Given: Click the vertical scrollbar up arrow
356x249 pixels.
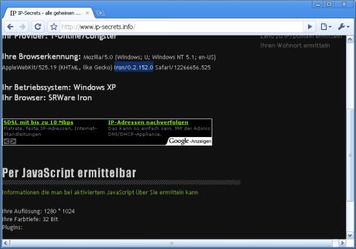Looking at the screenshot, I should (x=350, y=39).
